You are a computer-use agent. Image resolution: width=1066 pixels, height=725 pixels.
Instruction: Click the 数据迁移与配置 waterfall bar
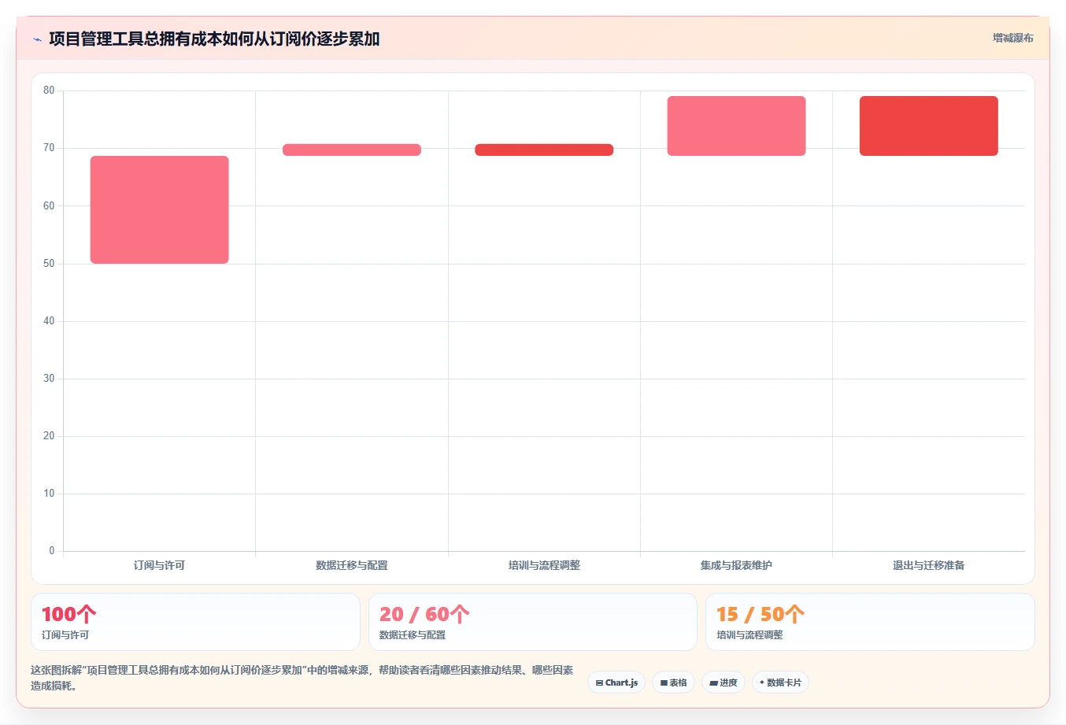(352, 150)
